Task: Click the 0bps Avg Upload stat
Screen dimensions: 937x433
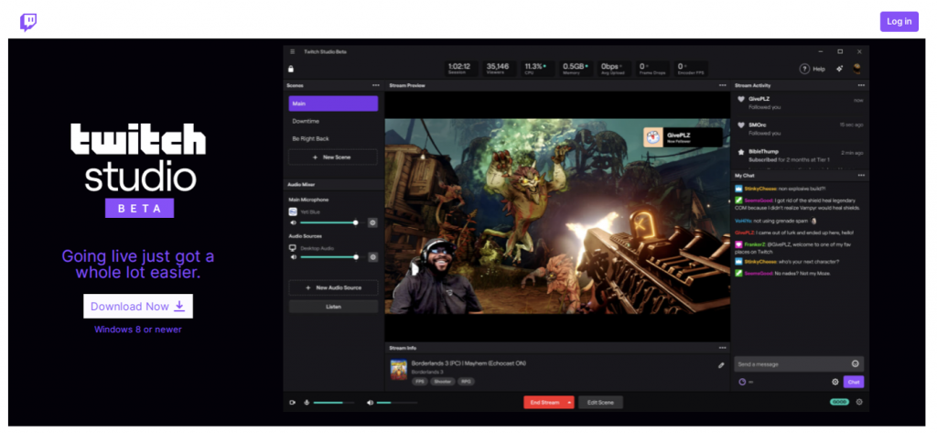Action: 614,68
